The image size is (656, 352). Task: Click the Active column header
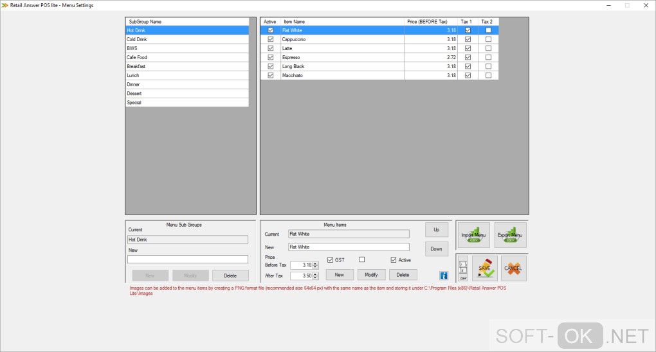click(x=270, y=22)
